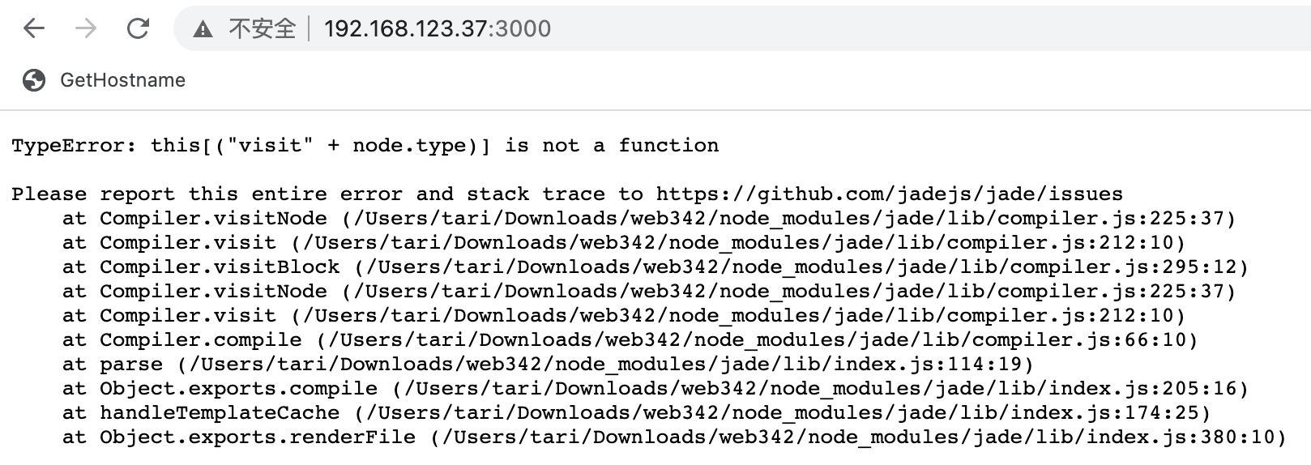Click the forward navigation arrow
This screenshot has width=1311, height=465.
pyautogui.click(x=86, y=29)
